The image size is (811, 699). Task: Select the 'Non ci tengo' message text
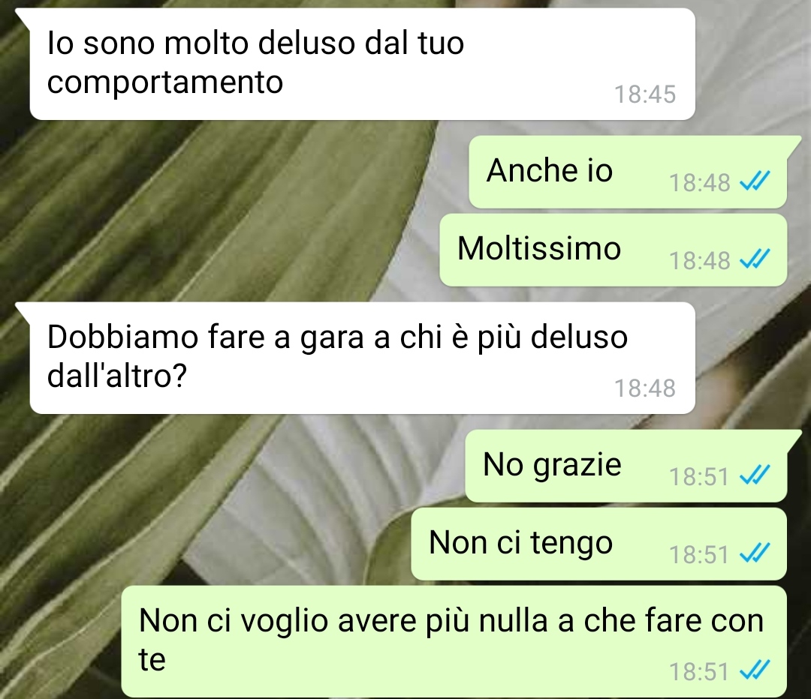coord(521,544)
